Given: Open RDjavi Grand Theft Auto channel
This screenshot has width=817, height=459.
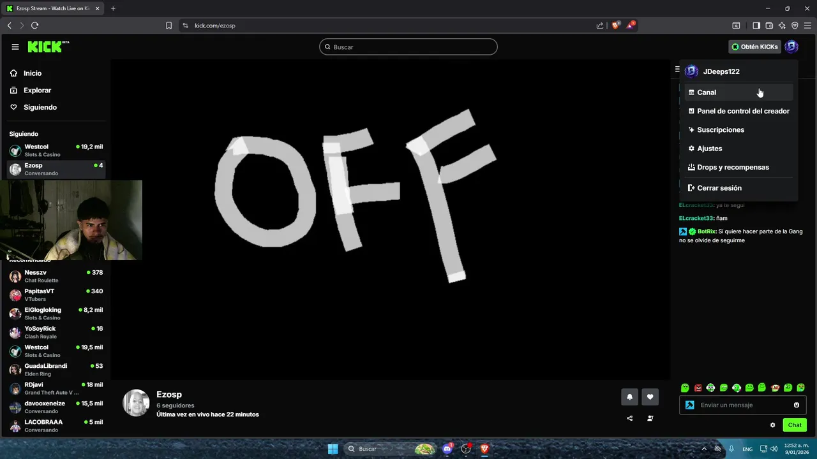Looking at the screenshot, I should click(56, 388).
